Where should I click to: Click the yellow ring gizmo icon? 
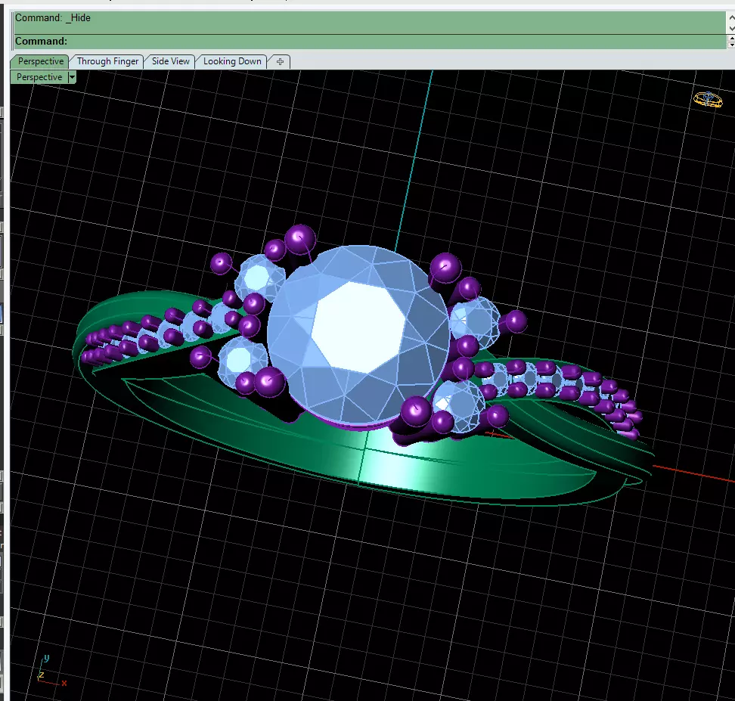click(x=708, y=99)
